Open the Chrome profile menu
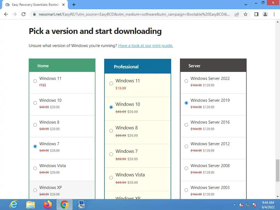The height and width of the screenshot is (210, 280). [x=265, y=14]
